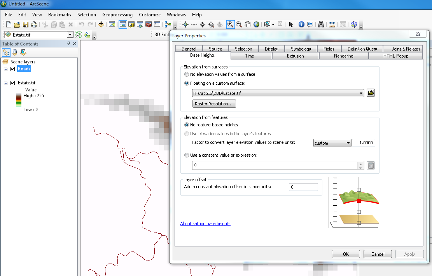Select the Zoom Out magnifier tool
The image size is (432, 276).
[x=239, y=24]
